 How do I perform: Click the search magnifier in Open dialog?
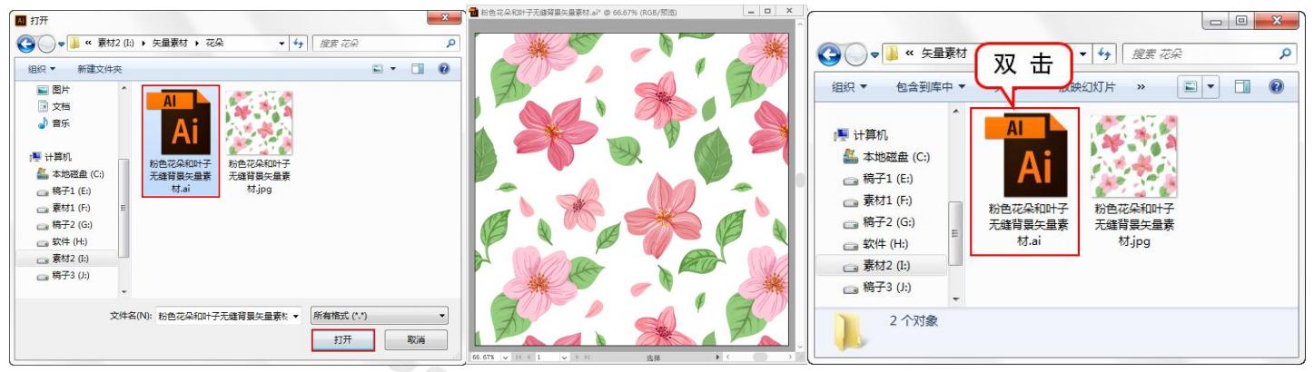451,43
